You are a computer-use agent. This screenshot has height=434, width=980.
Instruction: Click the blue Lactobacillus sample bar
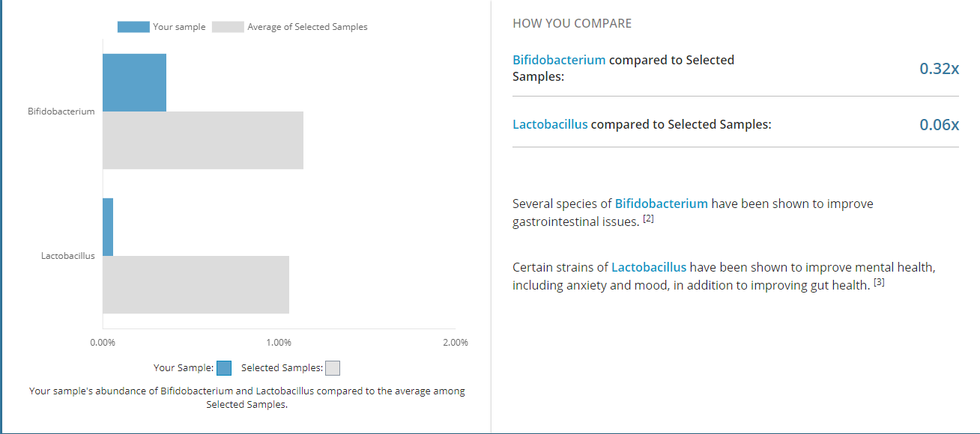click(108, 227)
